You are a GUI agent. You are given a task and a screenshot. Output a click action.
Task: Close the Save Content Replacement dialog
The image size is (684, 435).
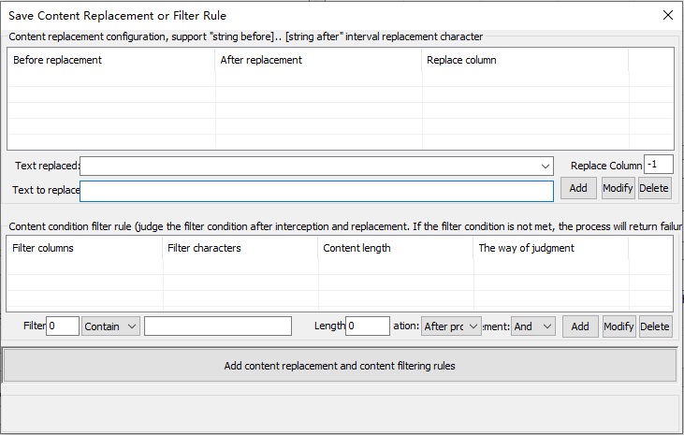pos(667,15)
